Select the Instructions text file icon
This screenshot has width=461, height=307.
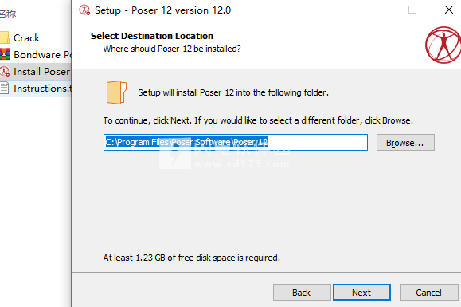[4, 88]
